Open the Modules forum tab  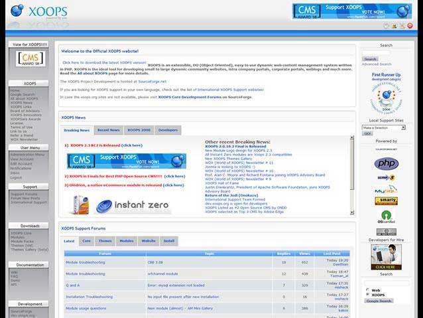click(x=127, y=241)
